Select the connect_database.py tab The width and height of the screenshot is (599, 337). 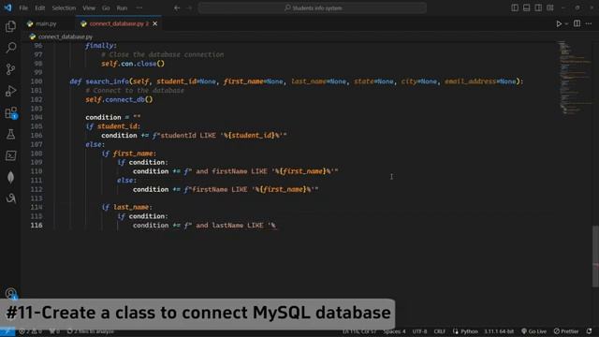pos(116,23)
